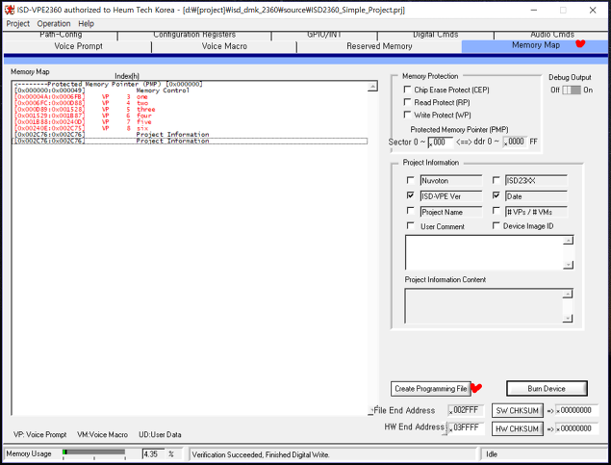Select the VP 8 'six' memory row
Screen dimensions: 611x465
coord(191,128)
